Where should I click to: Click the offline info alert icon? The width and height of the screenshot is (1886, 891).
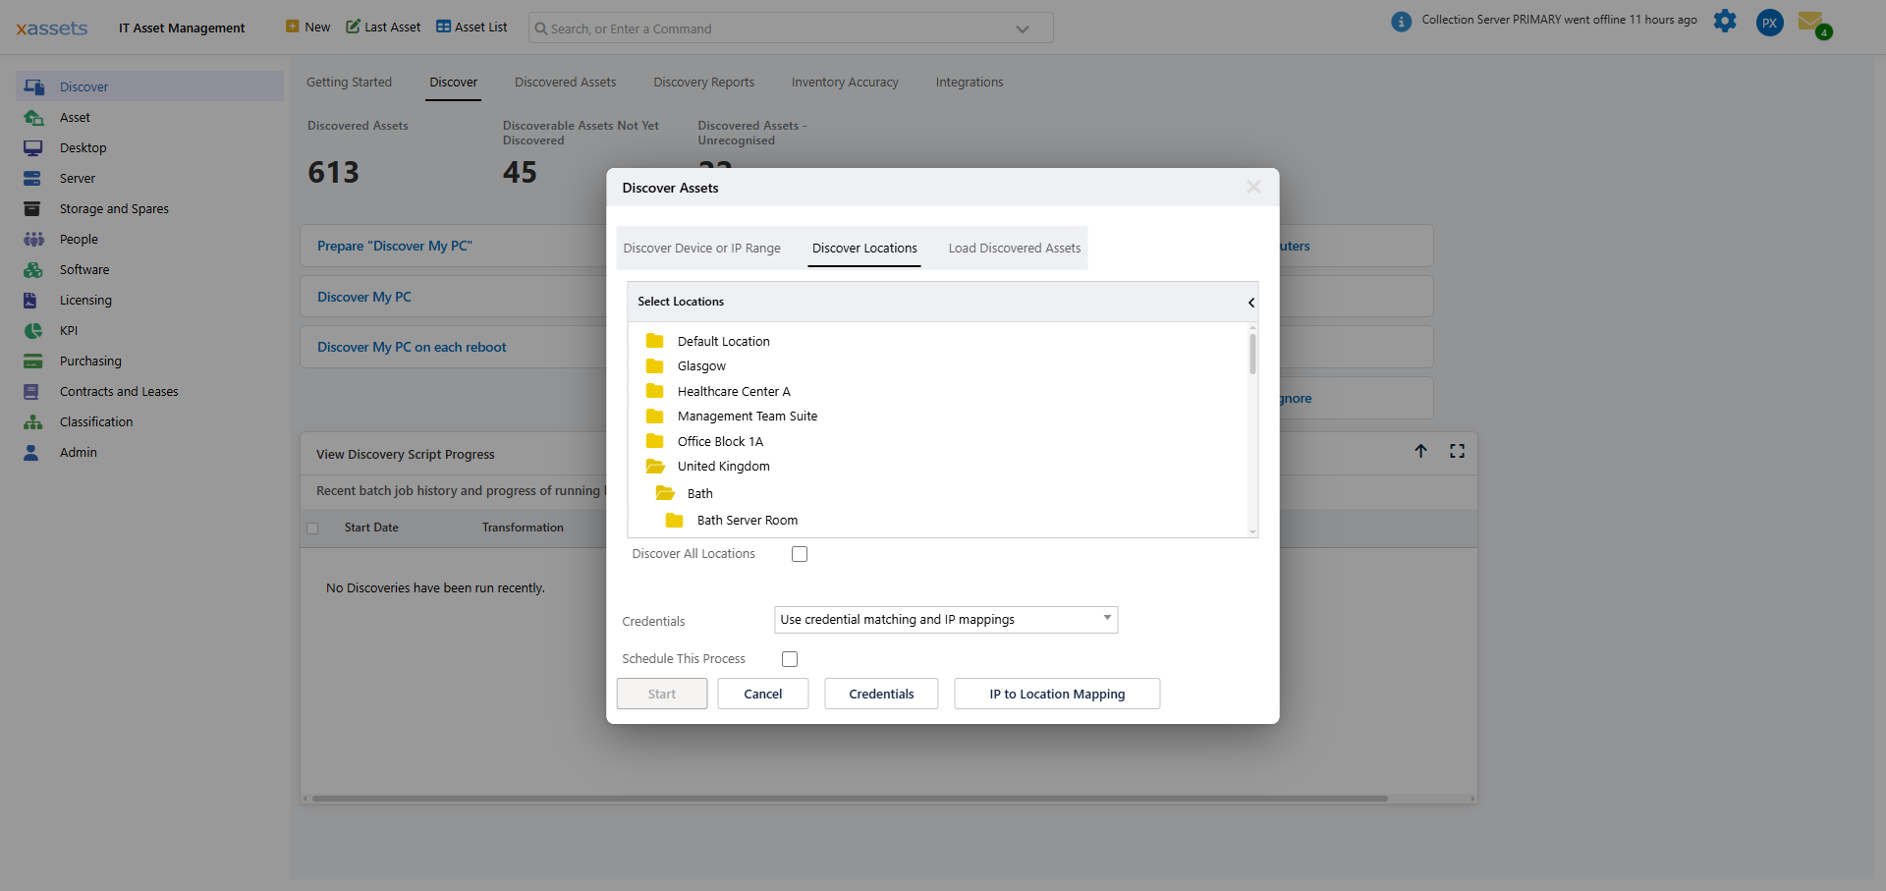tap(1402, 21)
